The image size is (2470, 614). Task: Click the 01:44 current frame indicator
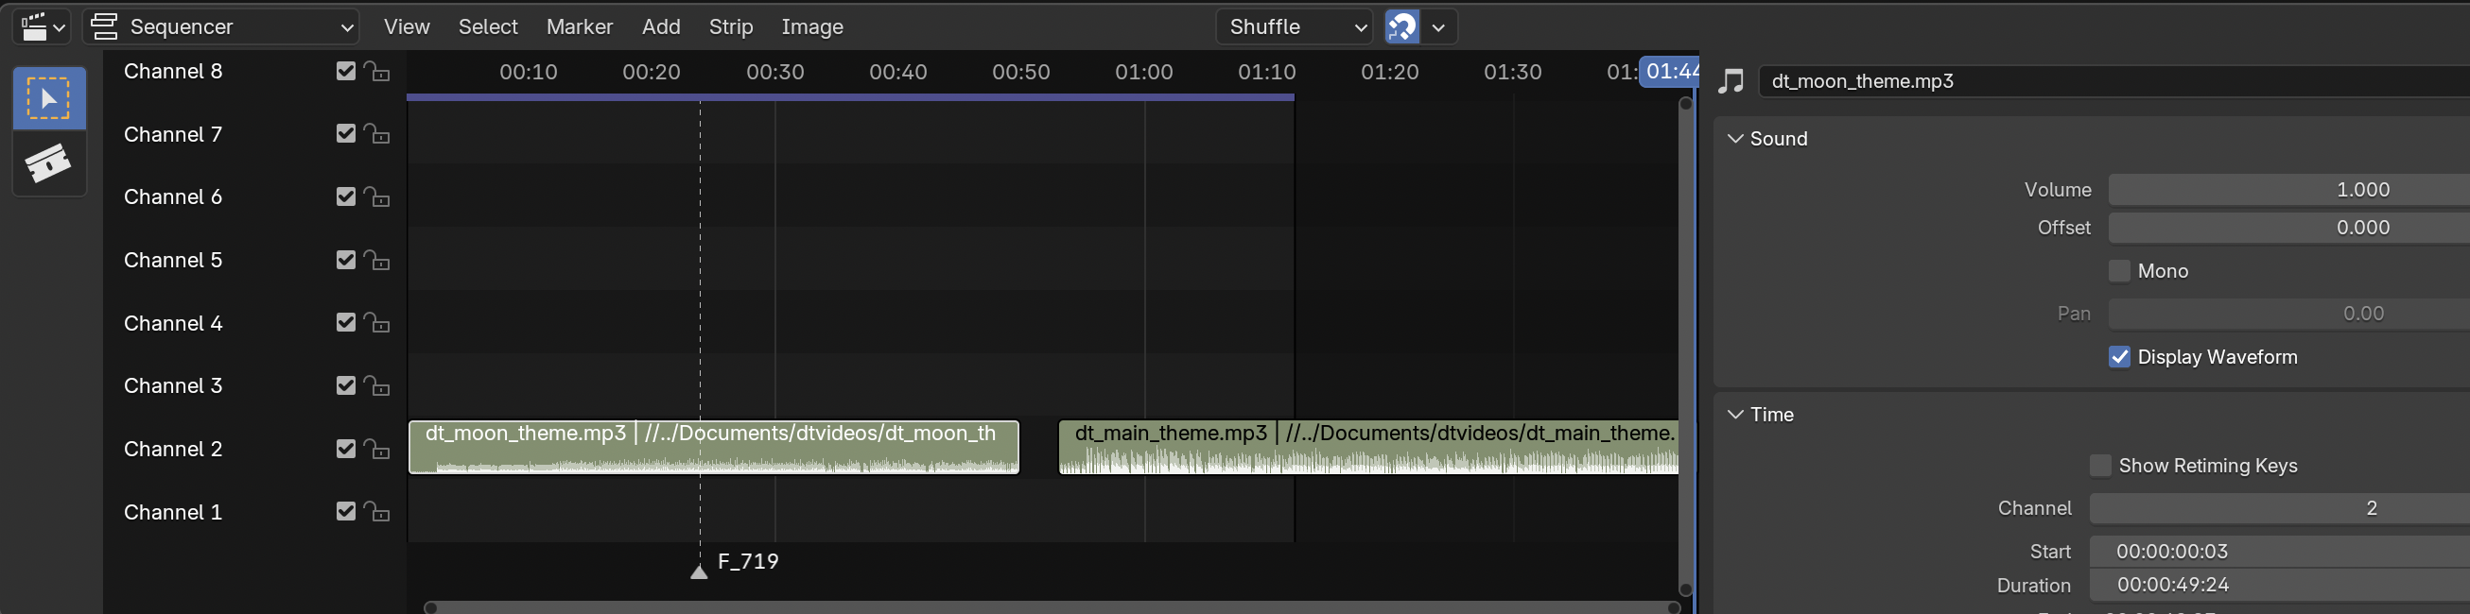(1669, 72)
